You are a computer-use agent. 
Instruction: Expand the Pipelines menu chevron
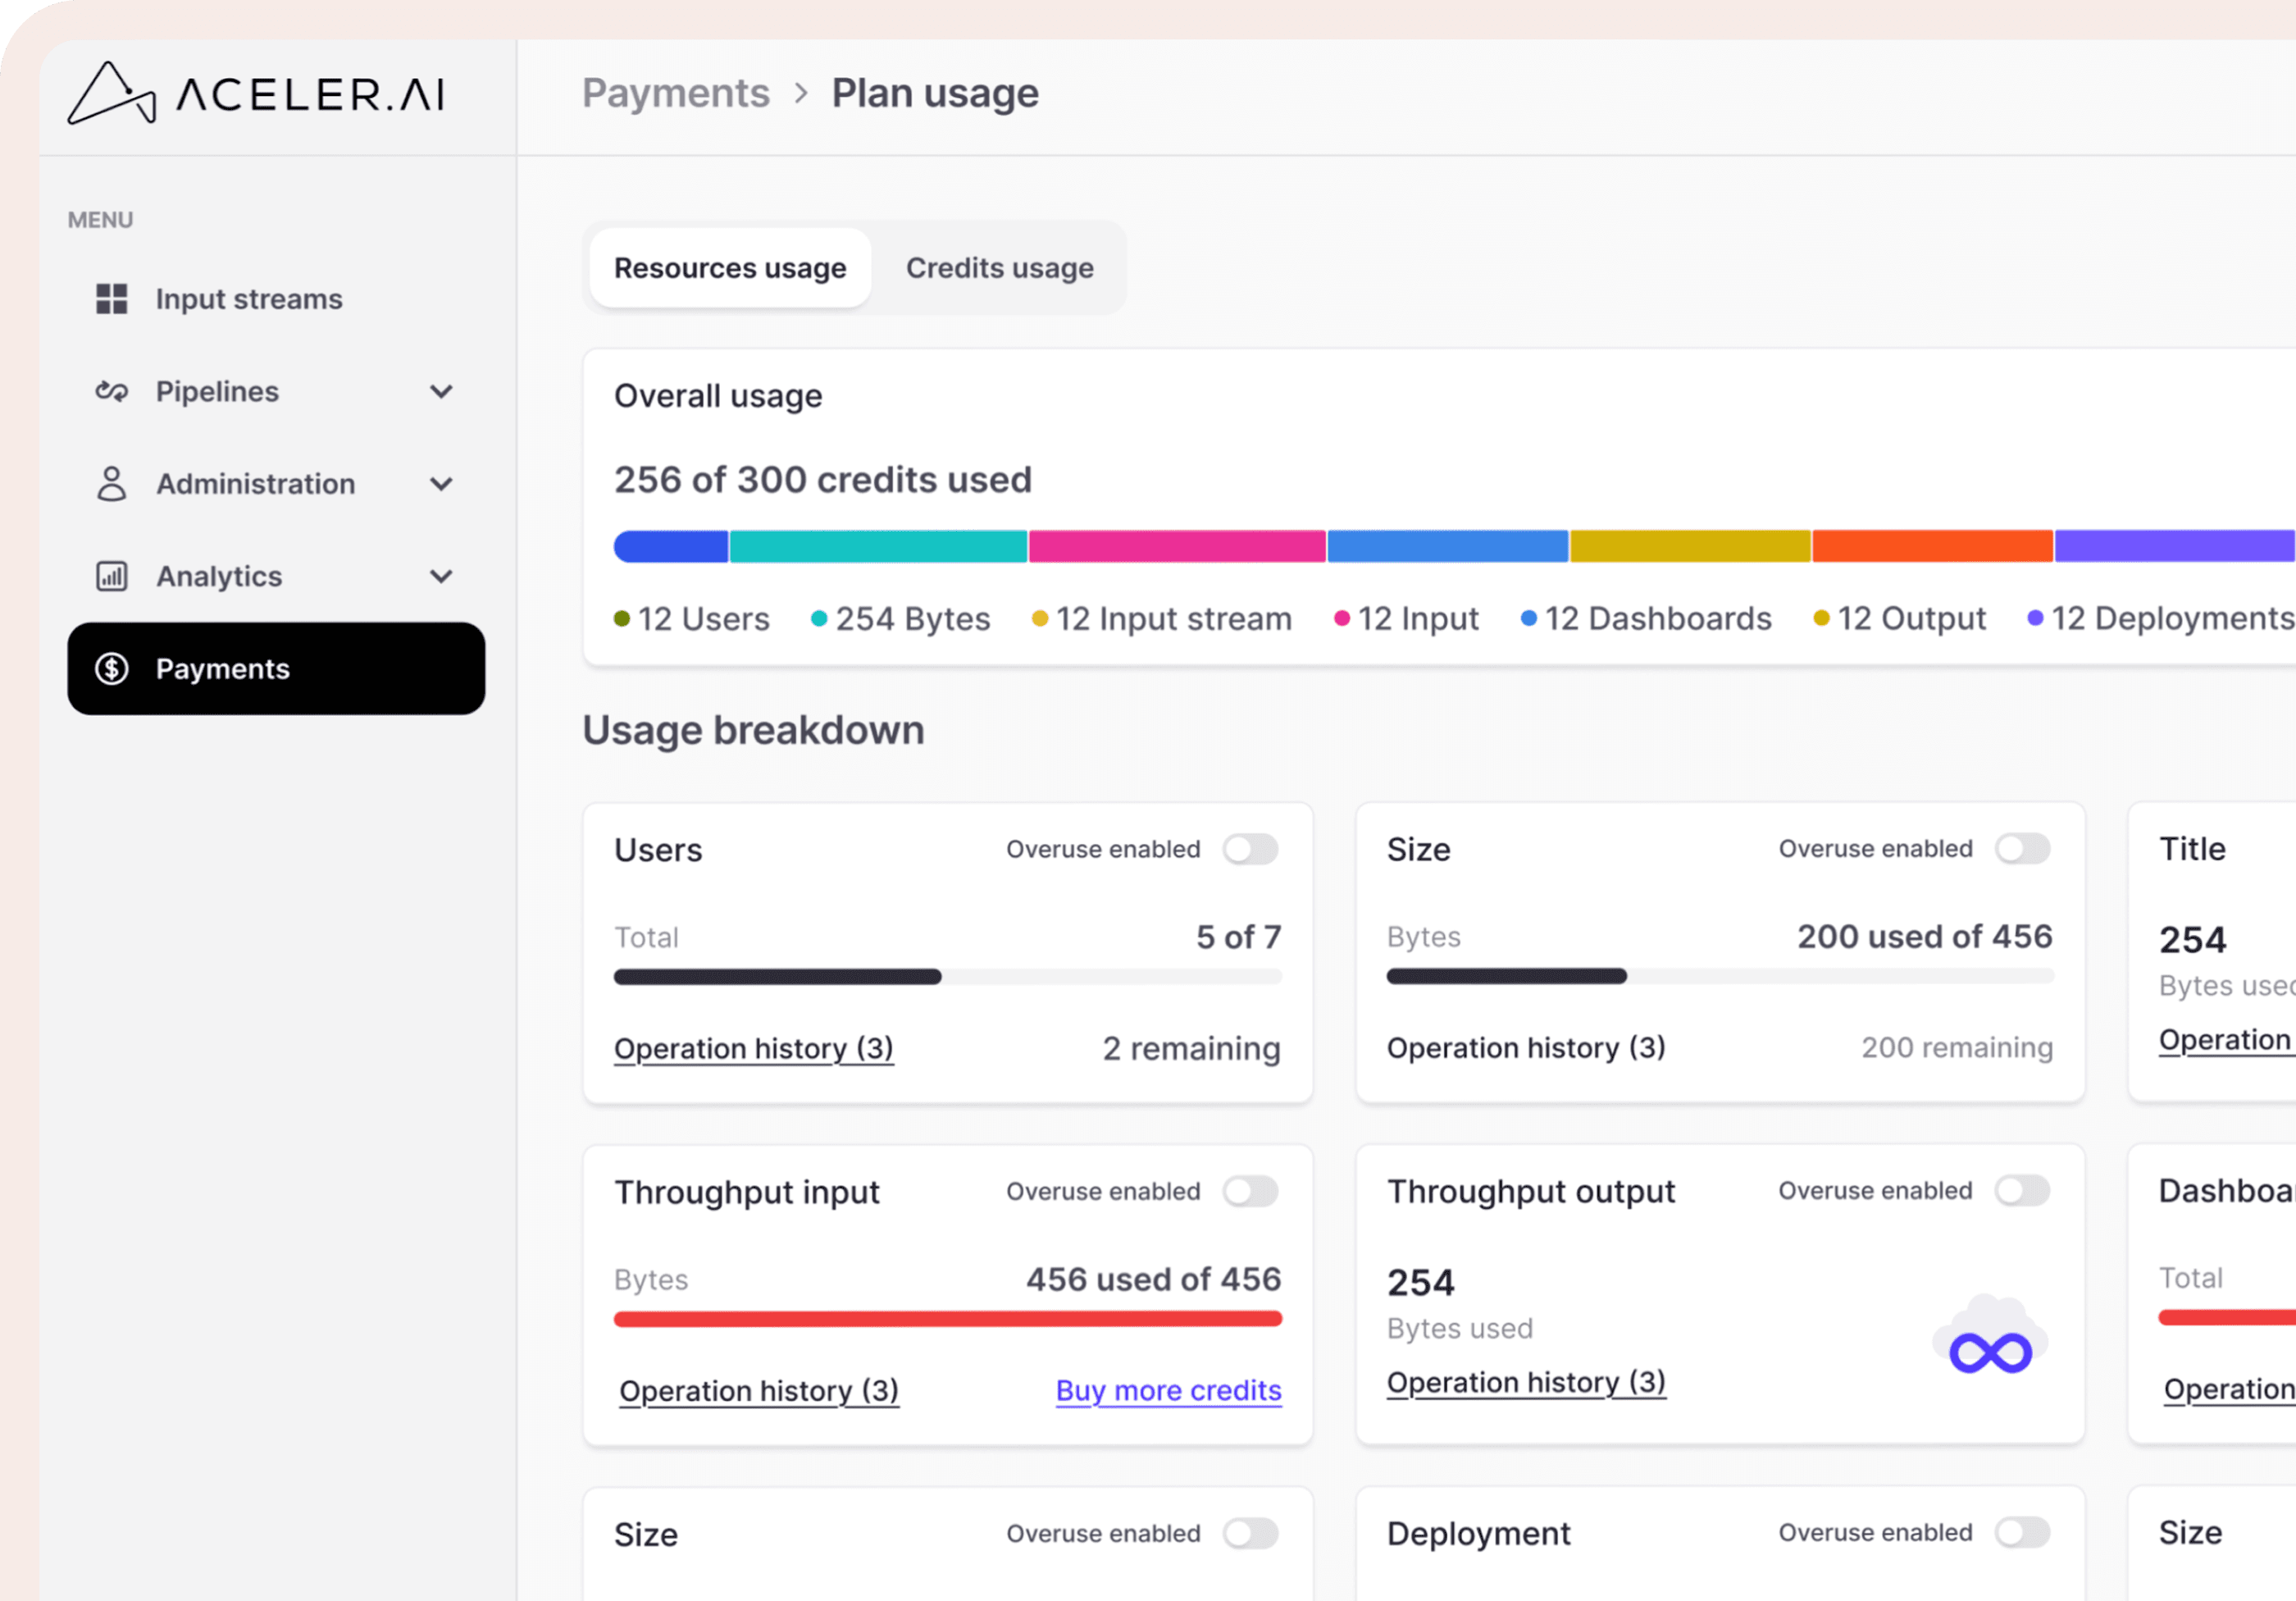441,391
